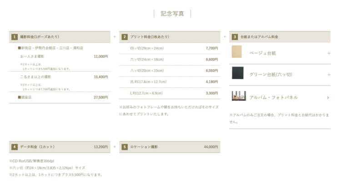Image resolution: width=341 pixels, height=182 pixels.
Task: Click the ロケーション撮影 header bar
Action: click(x=170, y=147)
